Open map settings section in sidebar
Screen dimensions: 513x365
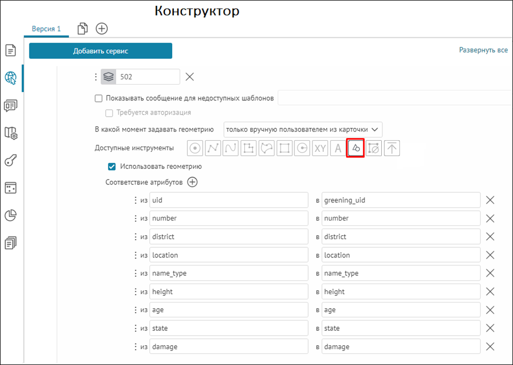click(x=11, y=133)
